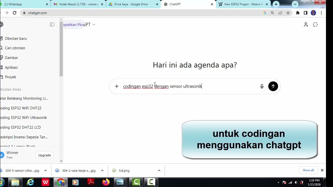Open WPS Office from the taskbar
The width and height of the screenshot is (333, 187).
[x=46, y=182]
